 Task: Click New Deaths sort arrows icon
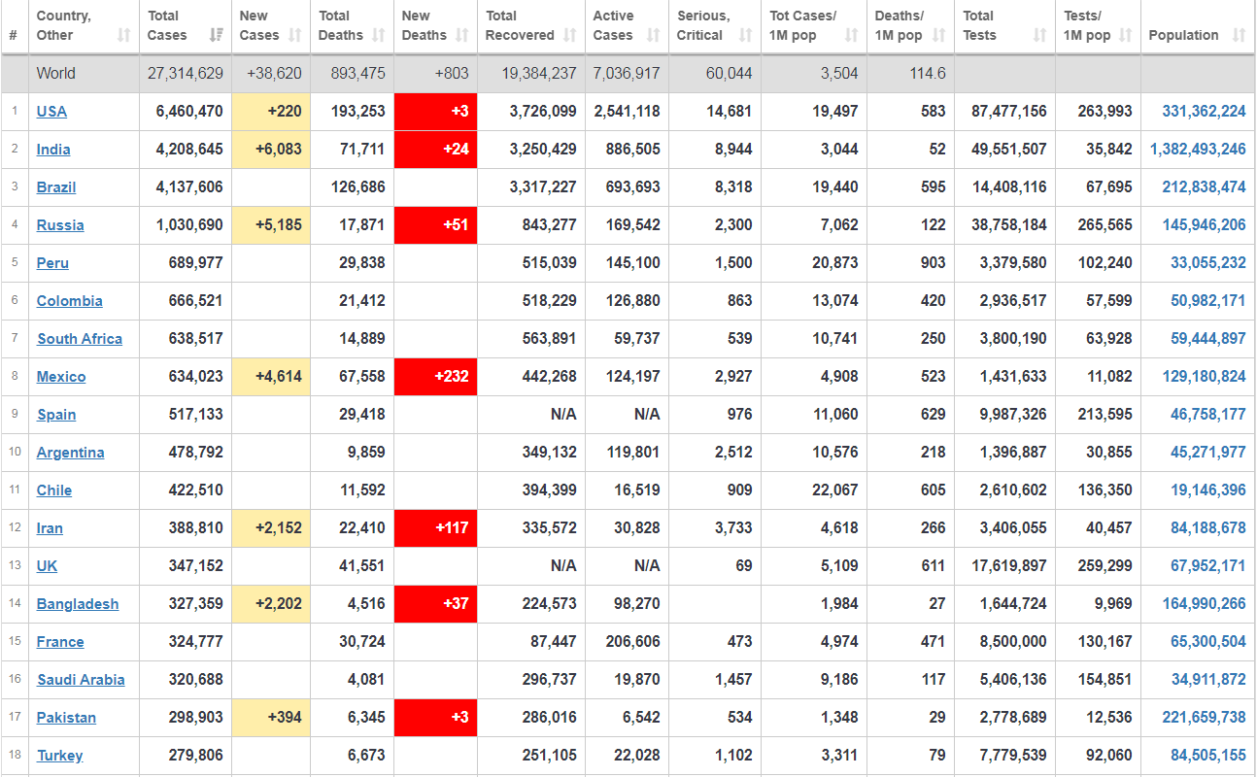(462, 35)
